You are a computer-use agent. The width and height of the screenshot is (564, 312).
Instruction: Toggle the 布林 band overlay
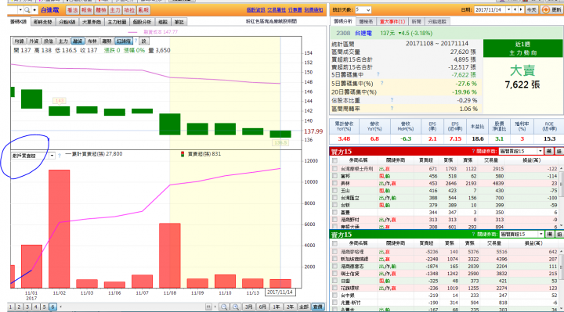coord(92,41)
